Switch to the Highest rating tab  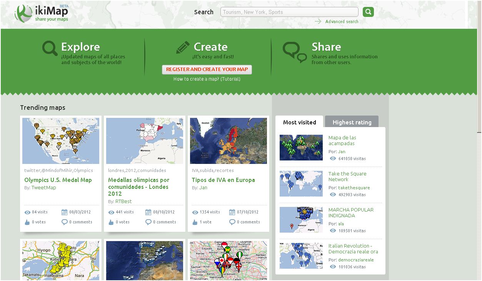352,122
